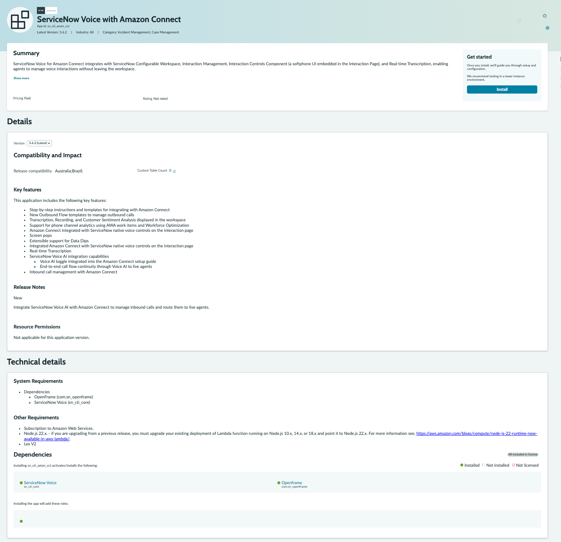The width and height of the screenshot is (561, 542).
Task: Click the ServiceNow Voice (sn_cti_core) requirement
Action: [x=62, y=403]
